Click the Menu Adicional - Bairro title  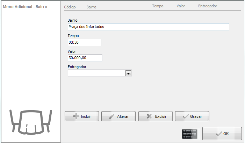click(x=25, y=7)
